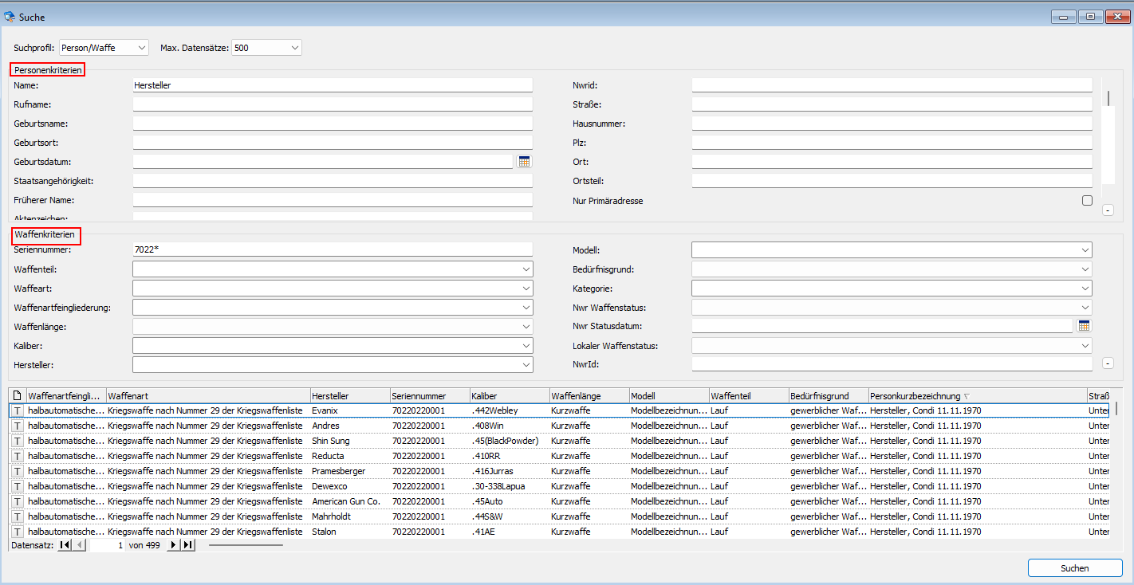Jump to the last record
Screen dimensions: 1134x585
[x=187, y=545]
